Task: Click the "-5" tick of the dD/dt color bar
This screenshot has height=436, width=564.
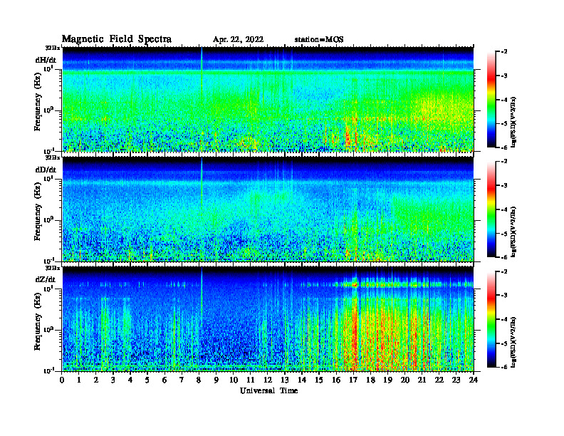Action: point(504,234)
